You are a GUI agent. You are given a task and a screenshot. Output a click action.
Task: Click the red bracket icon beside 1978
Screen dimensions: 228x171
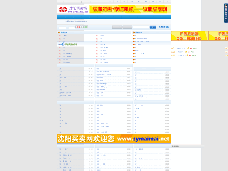click(97, 45)
